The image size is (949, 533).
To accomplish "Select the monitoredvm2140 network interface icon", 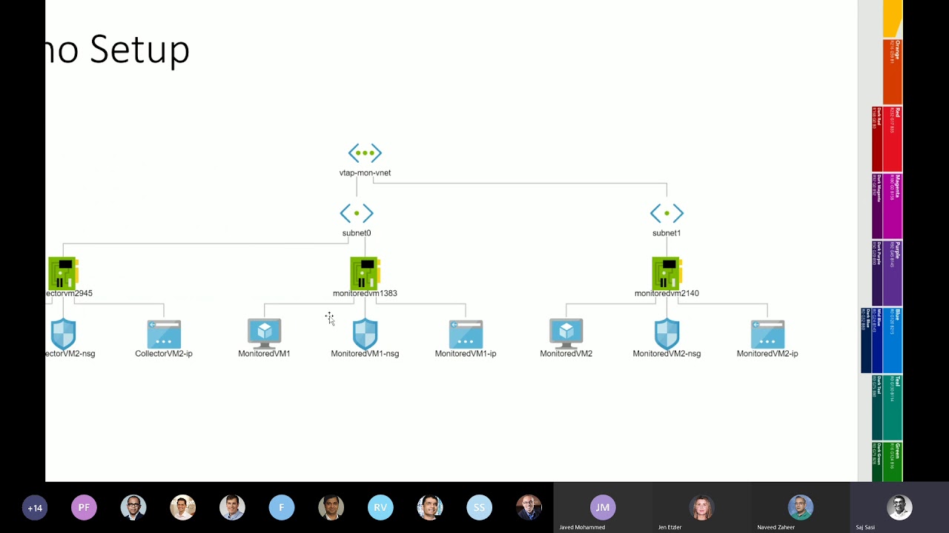I will 666,272.
